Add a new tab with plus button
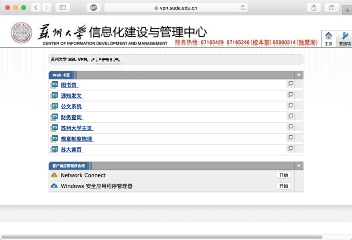 347,10
